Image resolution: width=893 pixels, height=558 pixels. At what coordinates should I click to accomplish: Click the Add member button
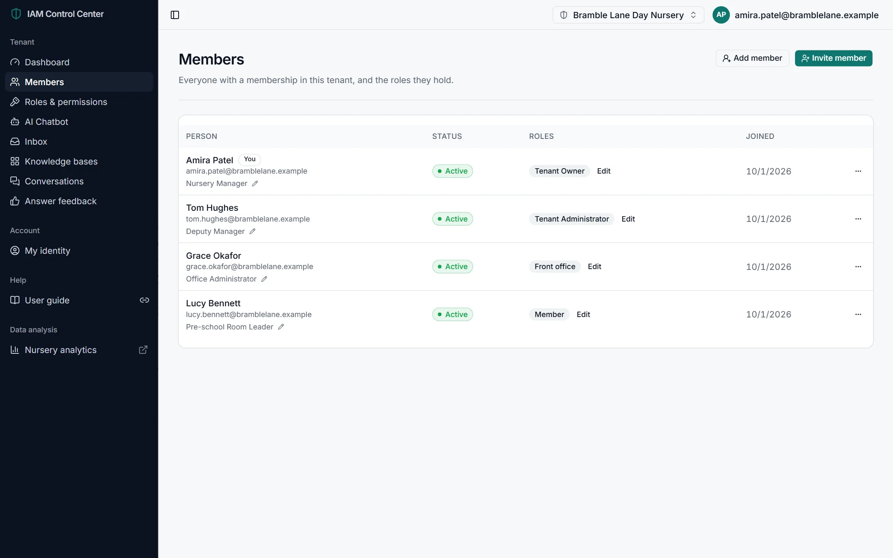[x=752, y=58]
